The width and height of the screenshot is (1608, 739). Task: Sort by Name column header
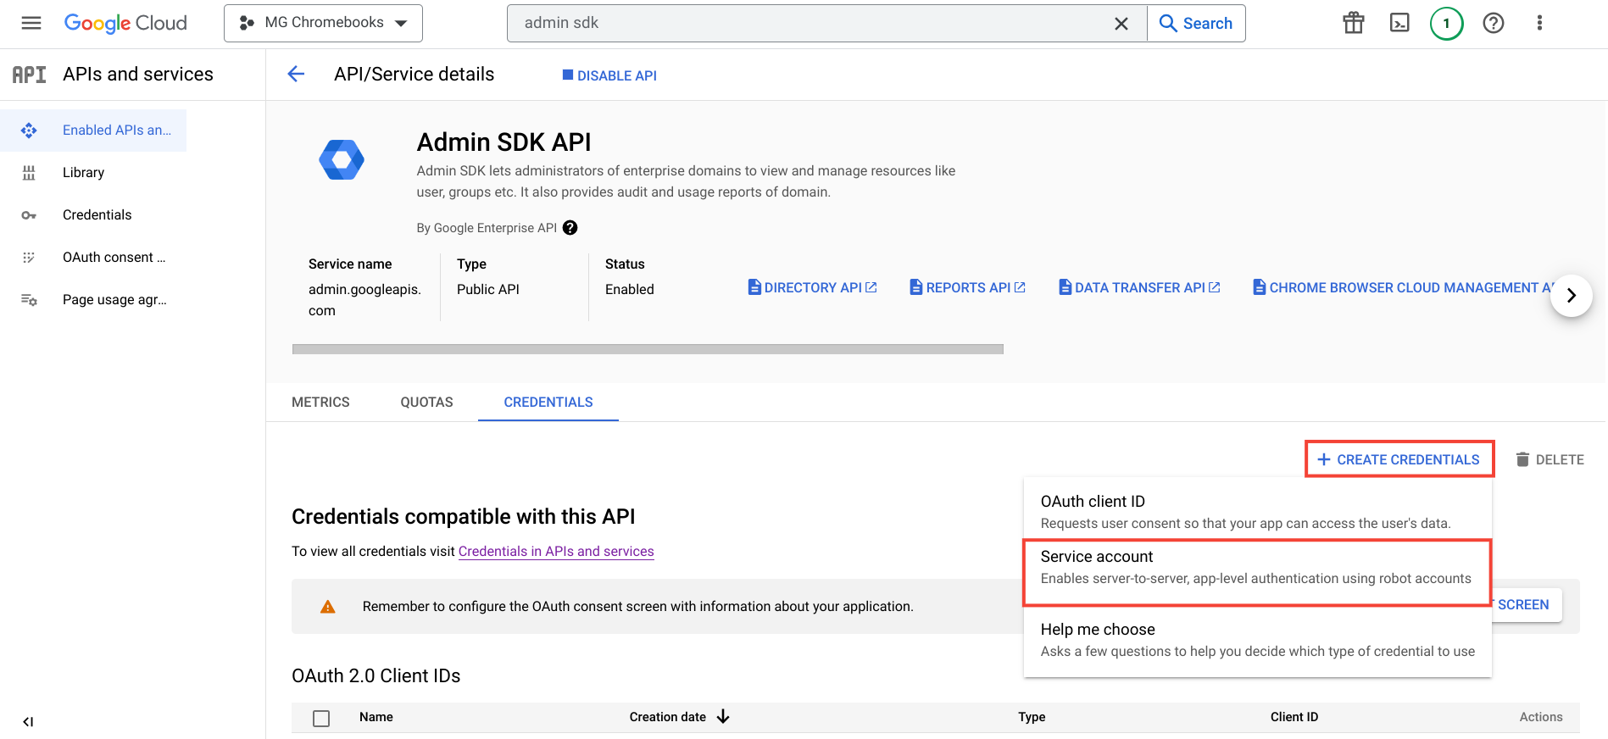point(376,717)
